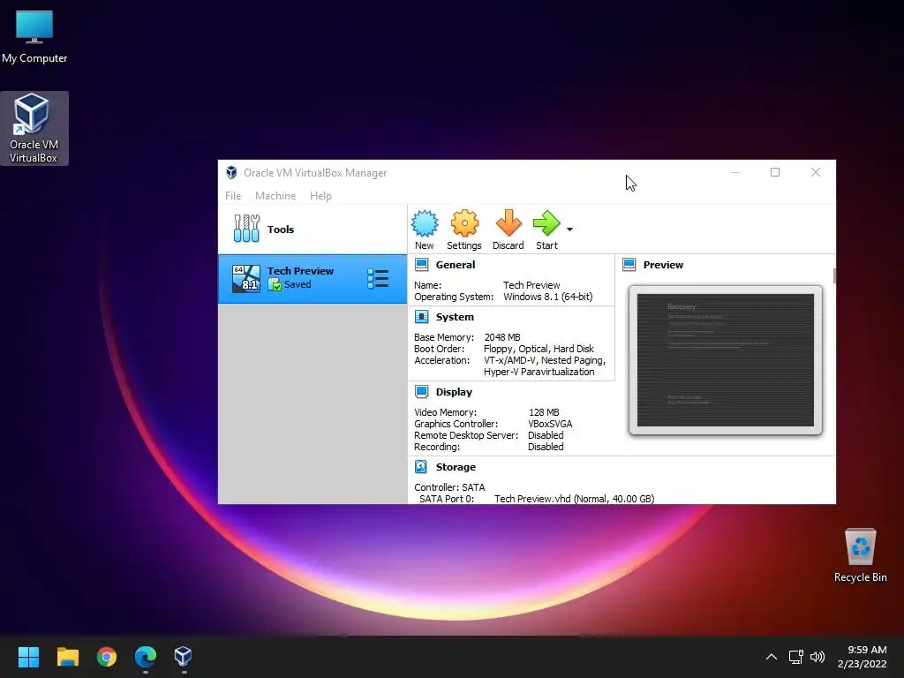The width and height of the screenshot is (904, 678).
Task: Click the Preview section icon
Action: (x=629, y=265)
